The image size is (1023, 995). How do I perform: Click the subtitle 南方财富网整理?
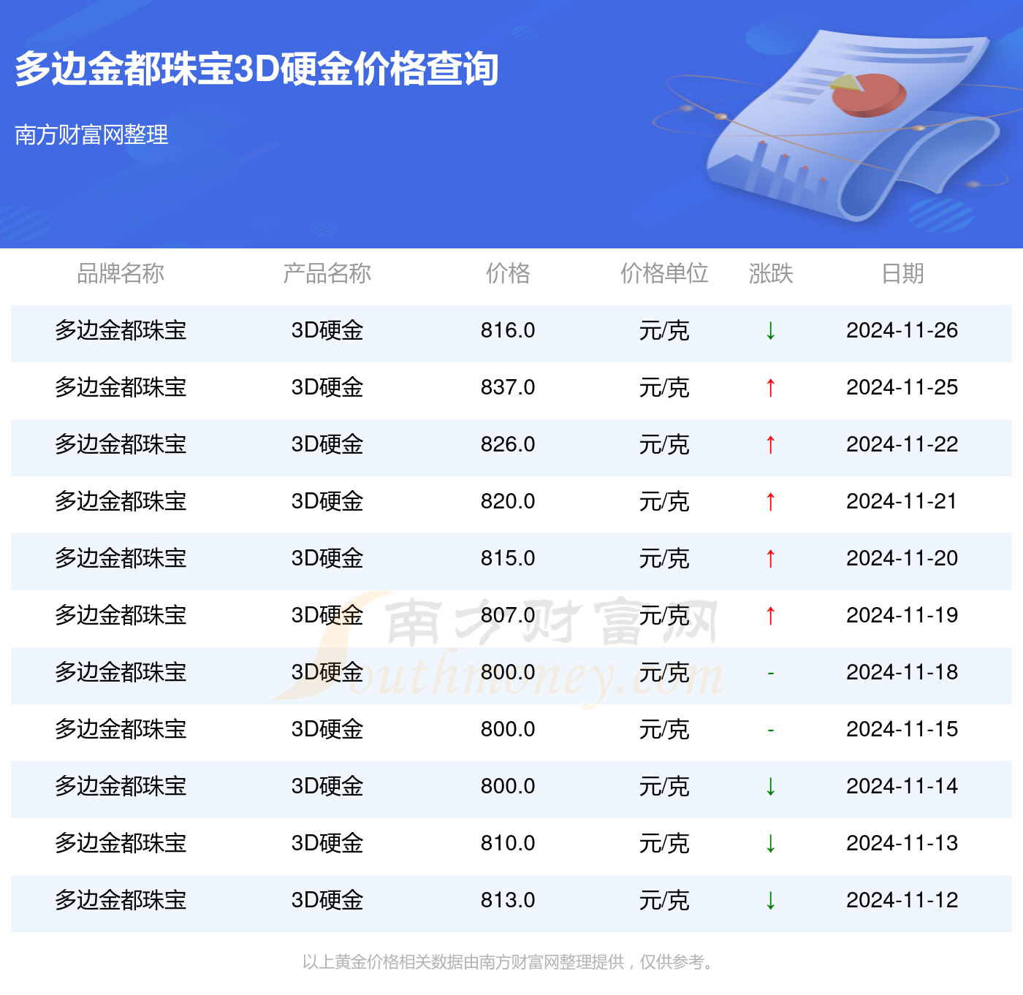pos(91,134)
